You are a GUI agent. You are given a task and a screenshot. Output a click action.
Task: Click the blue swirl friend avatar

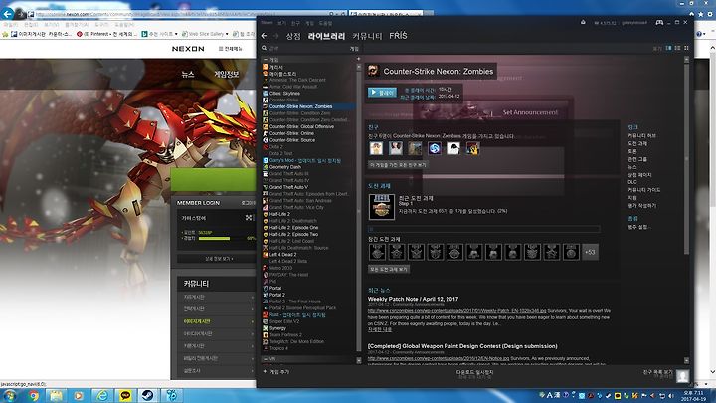tap(435, 148)
